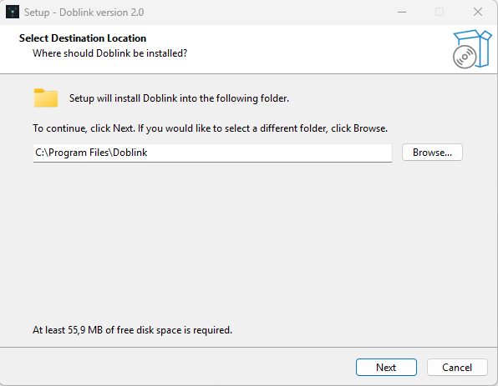
Task: Click the 'Setup - Doblink version 2.0' title text
Action: point(84,13)
